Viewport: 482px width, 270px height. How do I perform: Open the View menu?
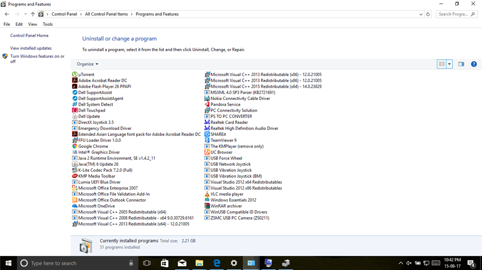coord(32,24)
